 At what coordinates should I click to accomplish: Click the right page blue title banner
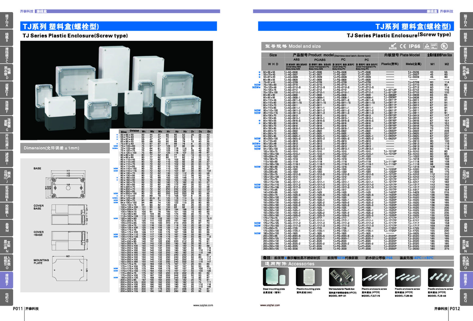(356, 26)
